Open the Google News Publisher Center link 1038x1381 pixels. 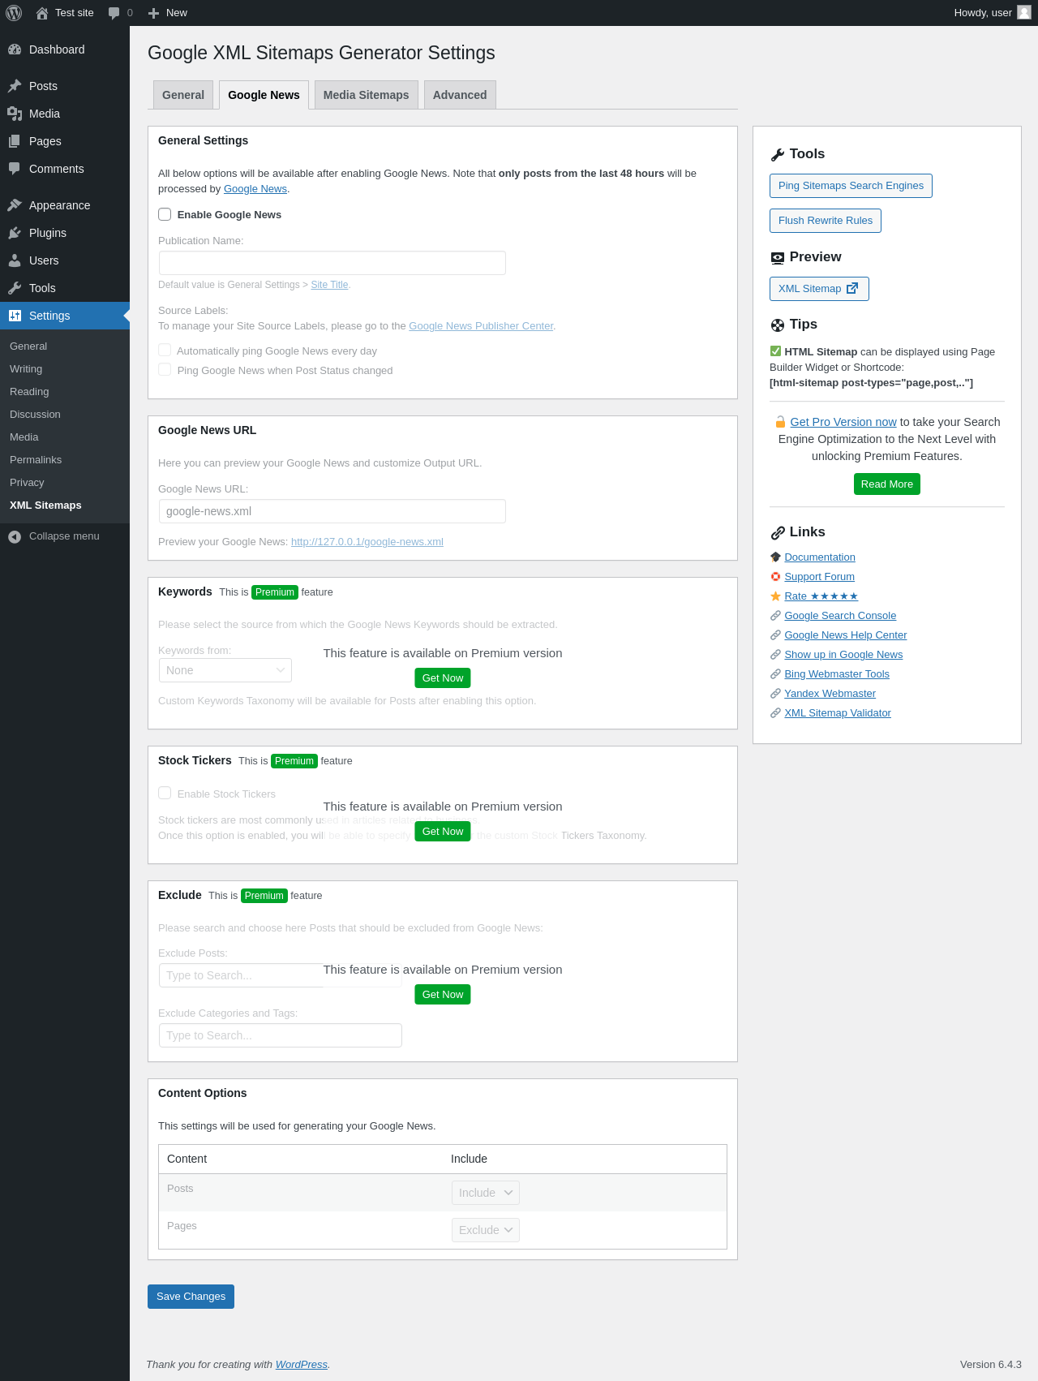[x=481, y=326]
